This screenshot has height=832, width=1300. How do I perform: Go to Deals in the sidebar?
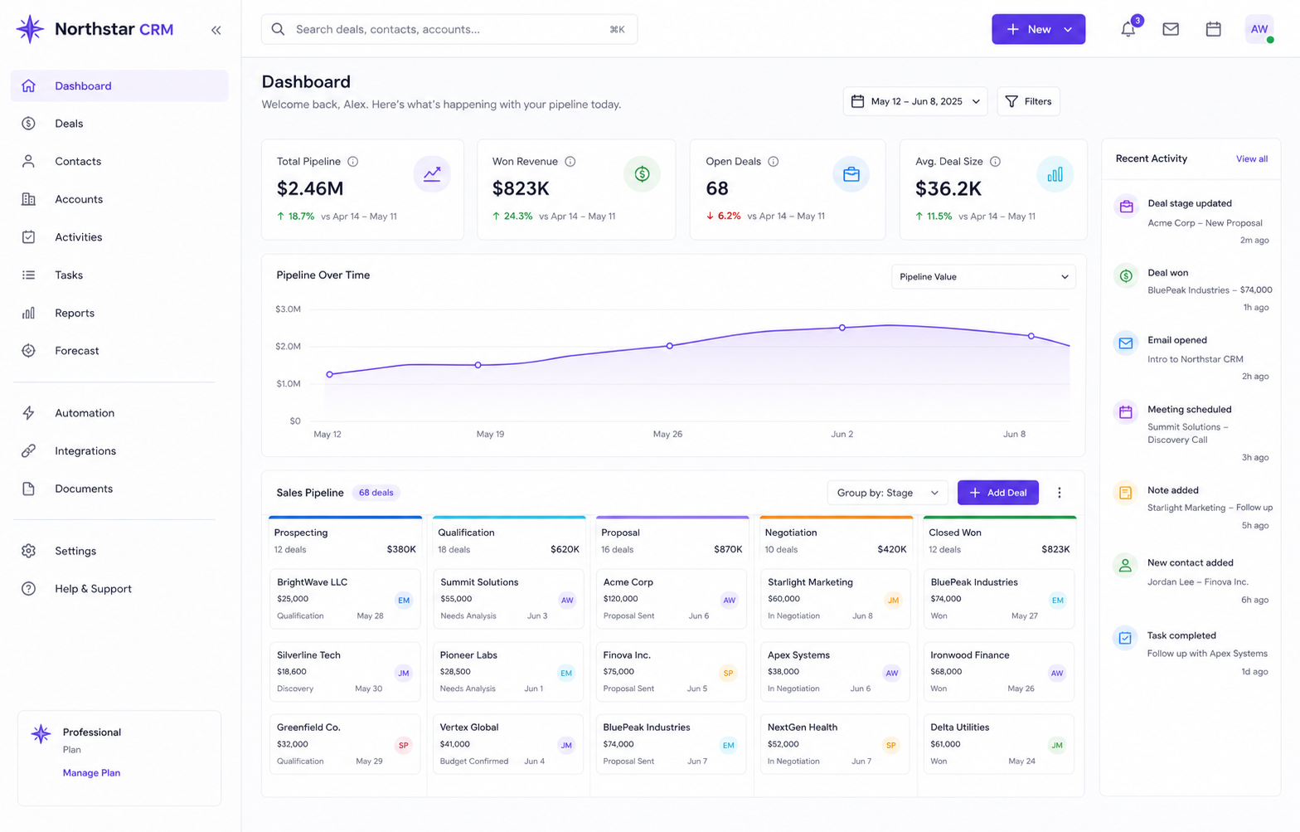click(x=119, y=124)
